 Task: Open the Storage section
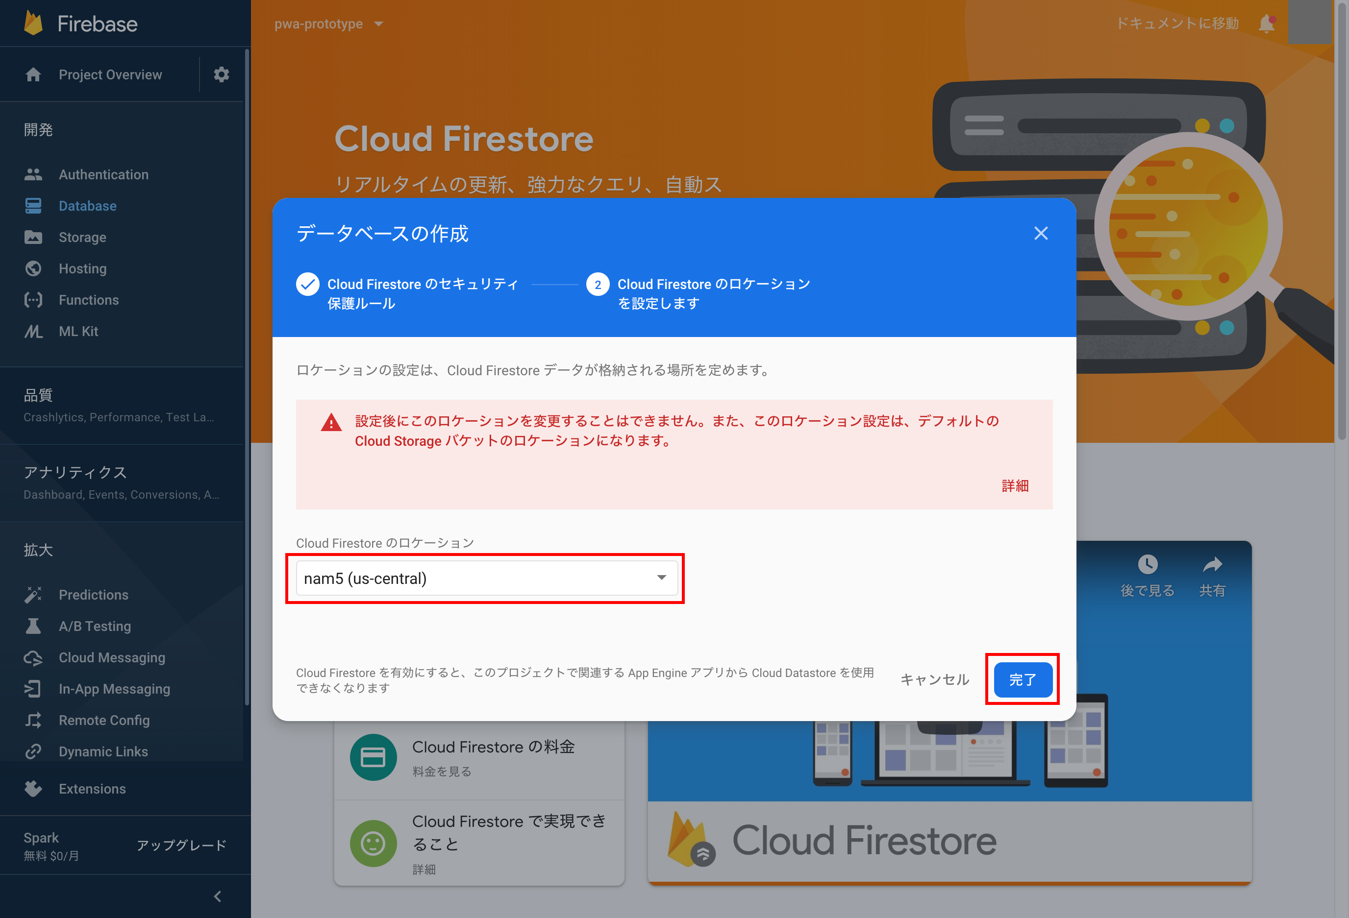82,237
